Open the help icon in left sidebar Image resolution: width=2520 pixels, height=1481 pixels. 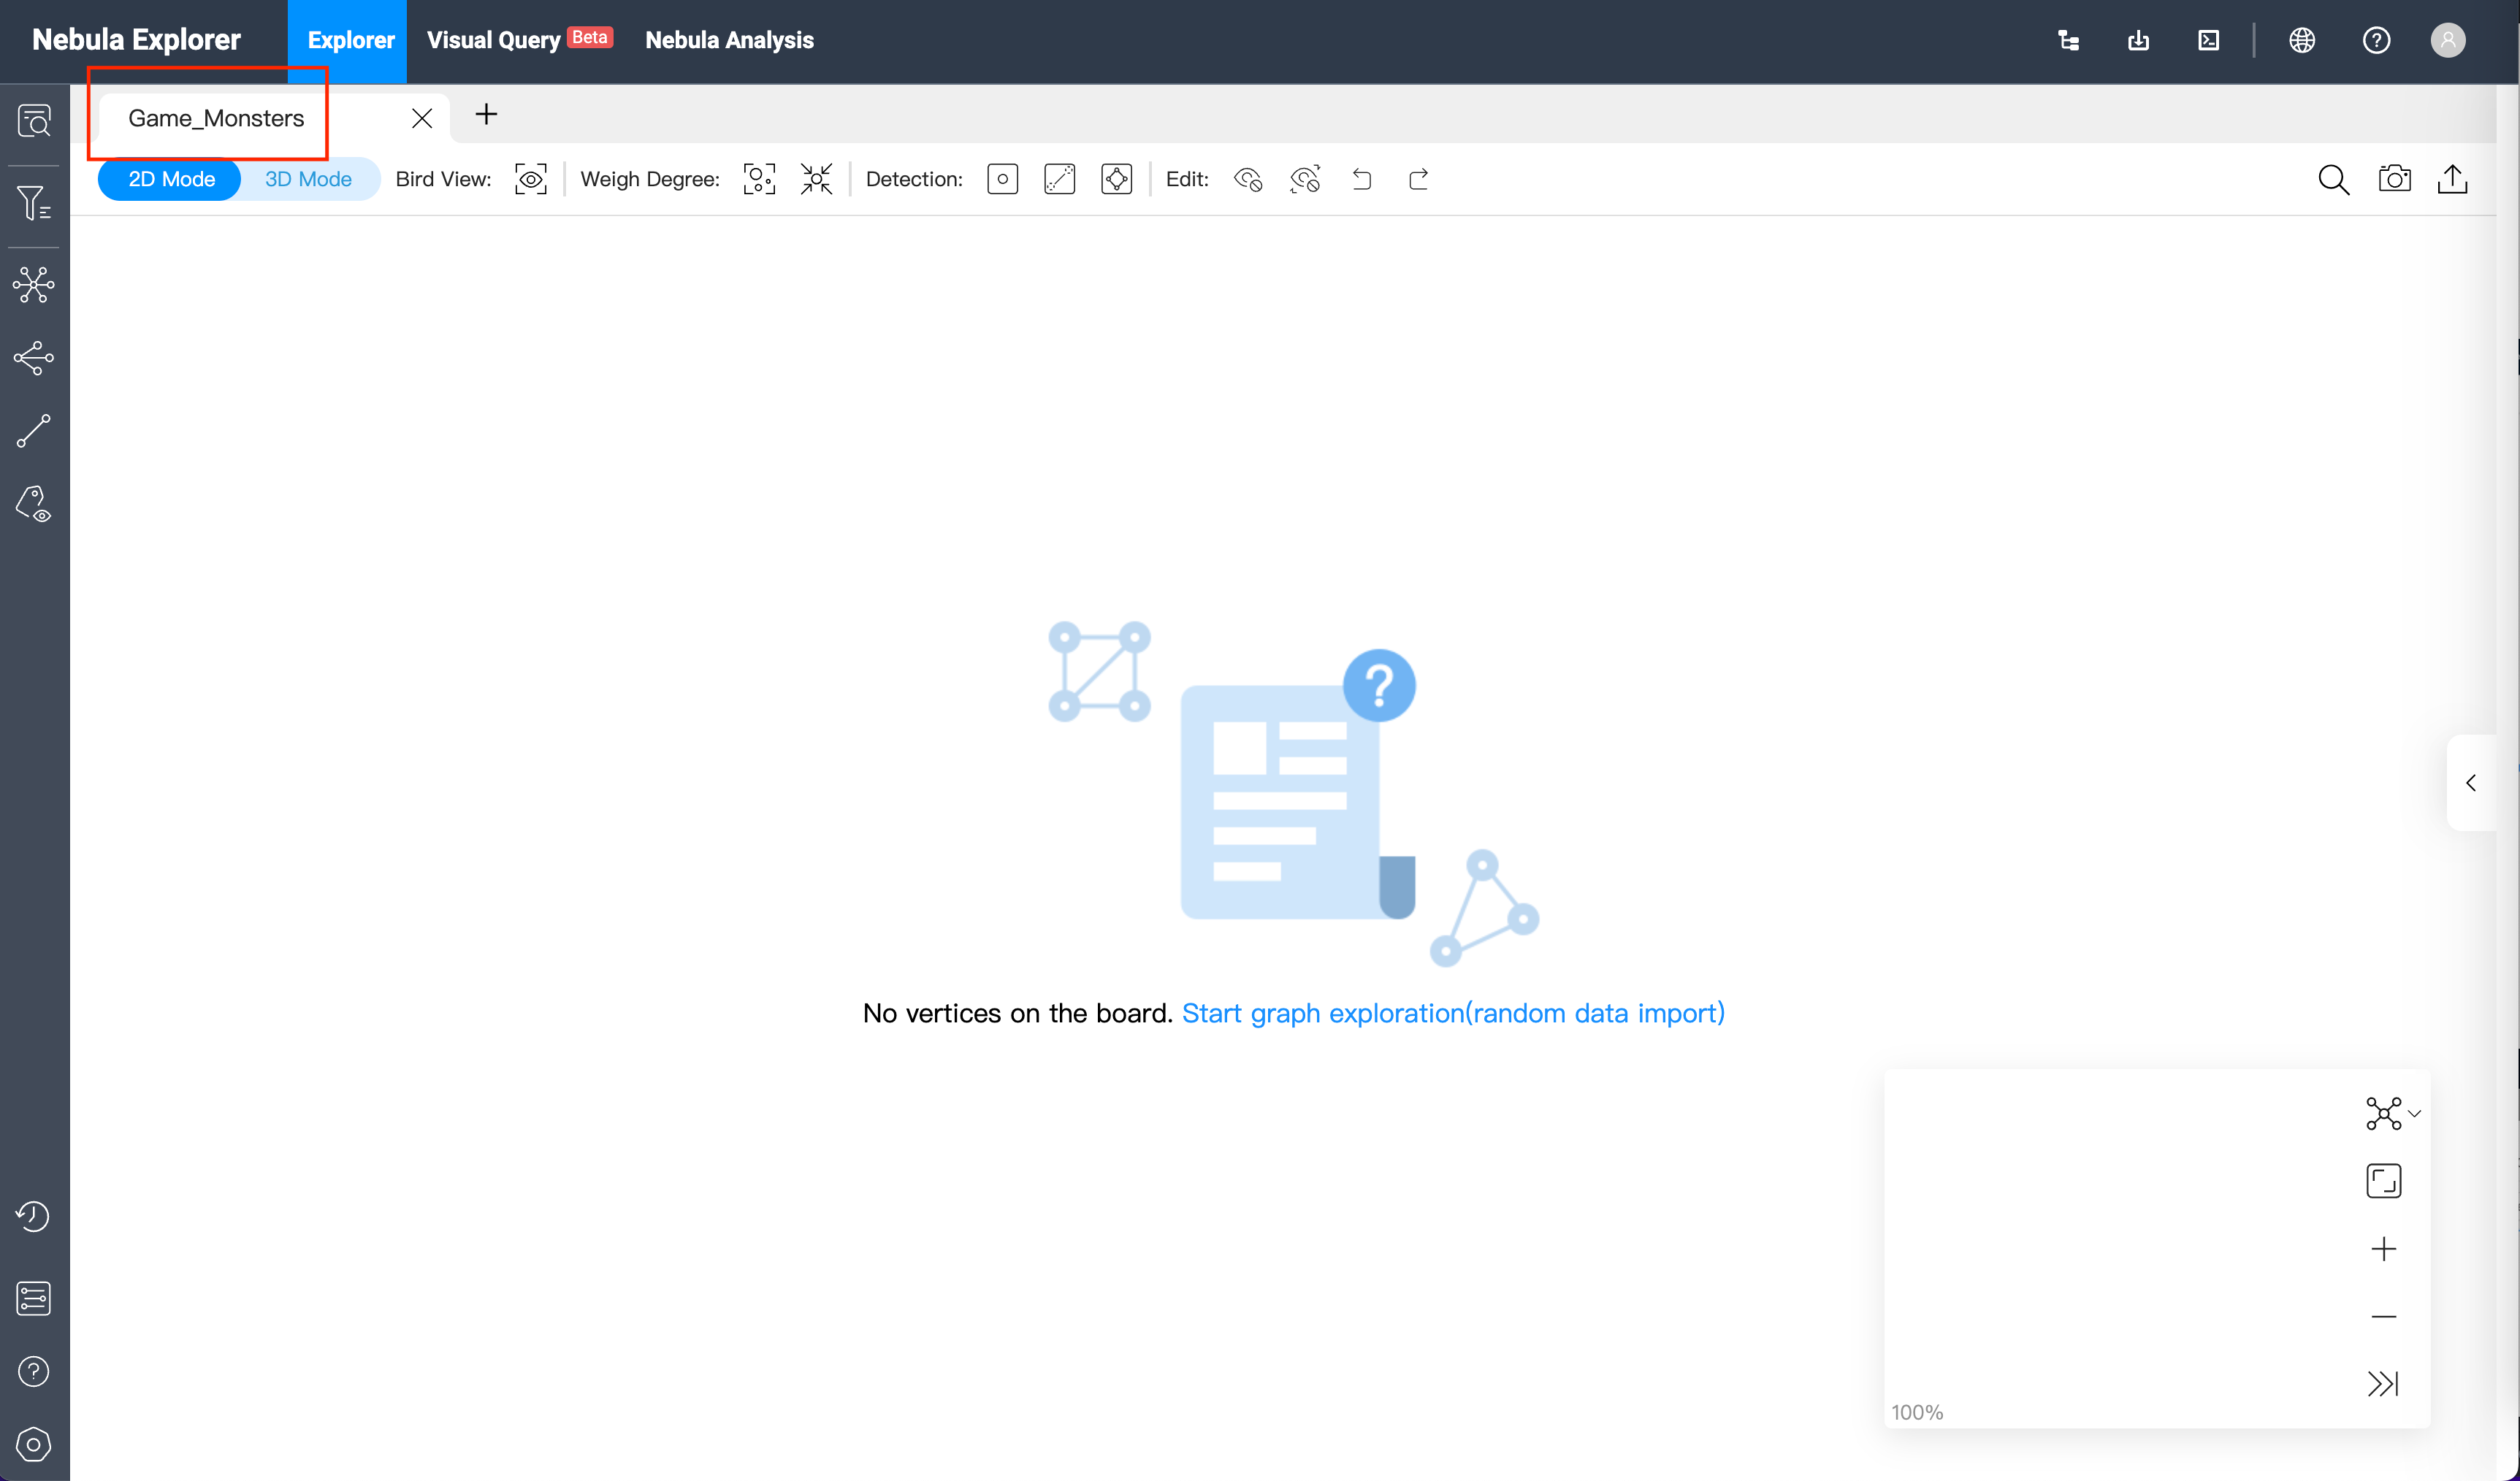click(34, 1372)
